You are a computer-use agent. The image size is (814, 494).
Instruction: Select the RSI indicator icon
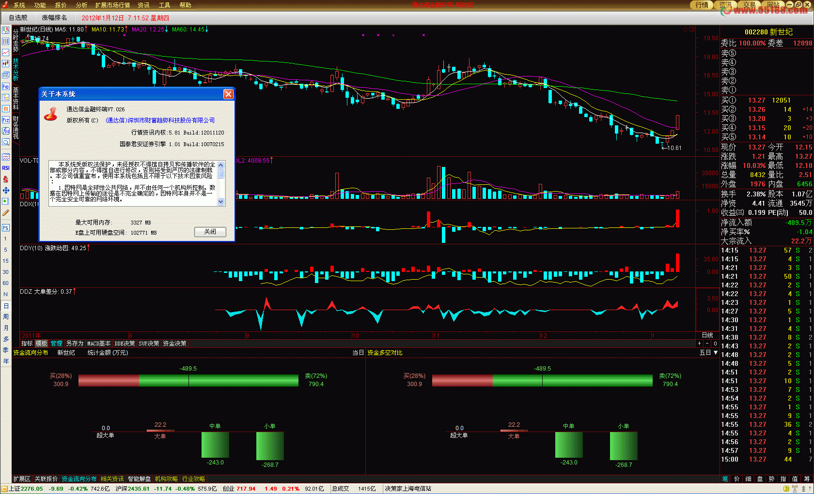(x=6, y=168)
